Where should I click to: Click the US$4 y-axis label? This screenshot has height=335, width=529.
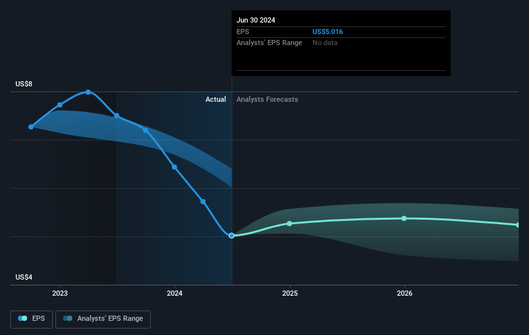coord(24,277)
